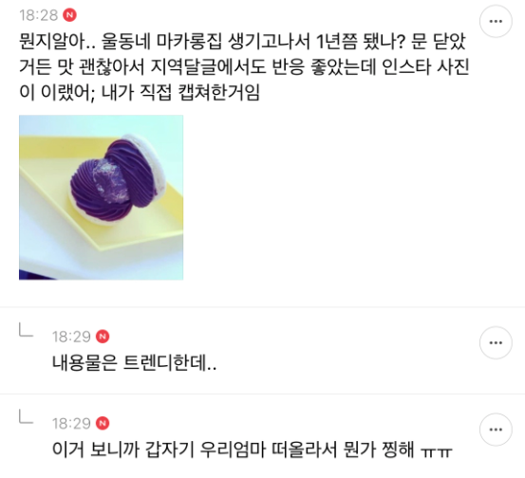Click the post line starting '거든 맛 괜찮아서'
The image size is (525, 478).
click(x=244, y=67)
